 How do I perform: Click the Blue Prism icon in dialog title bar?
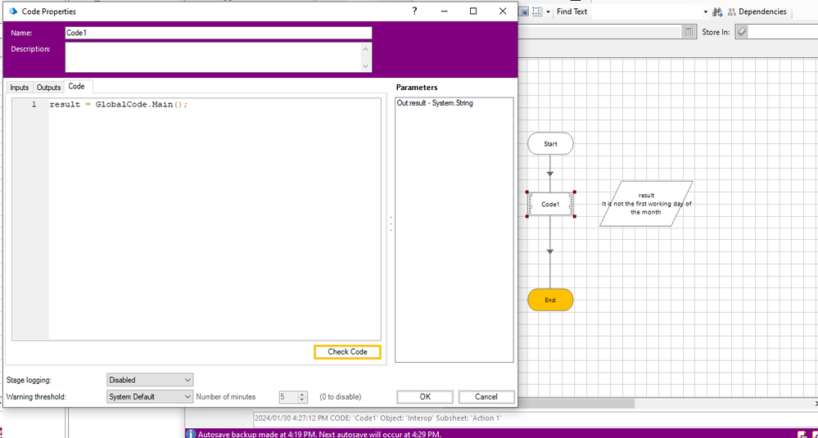pos(12,11)
